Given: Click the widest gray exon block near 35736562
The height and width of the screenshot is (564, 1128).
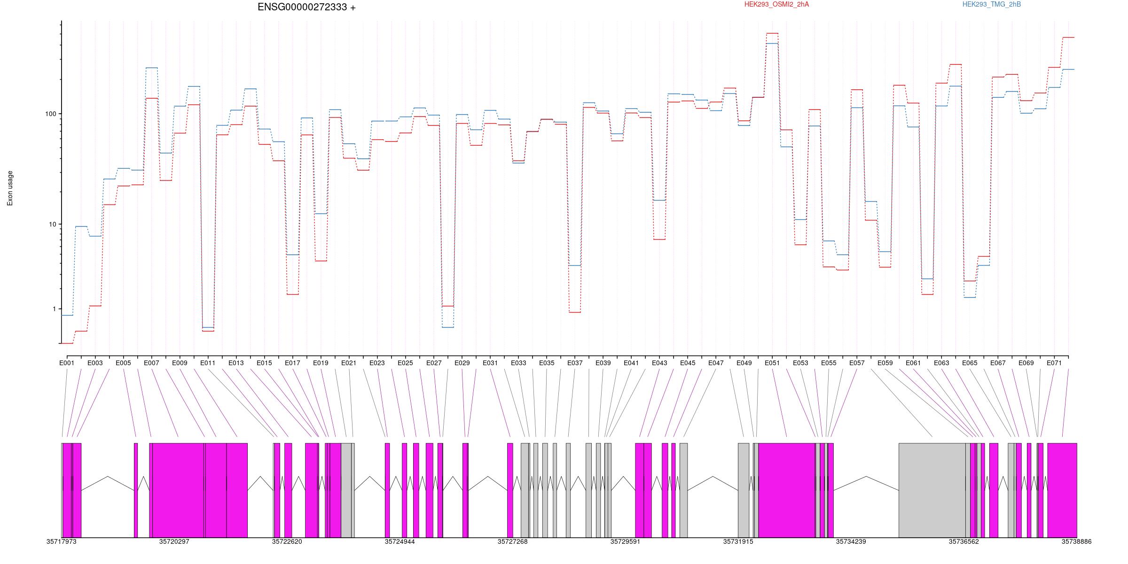Looking at the screenshot, I should click(932, 490).
